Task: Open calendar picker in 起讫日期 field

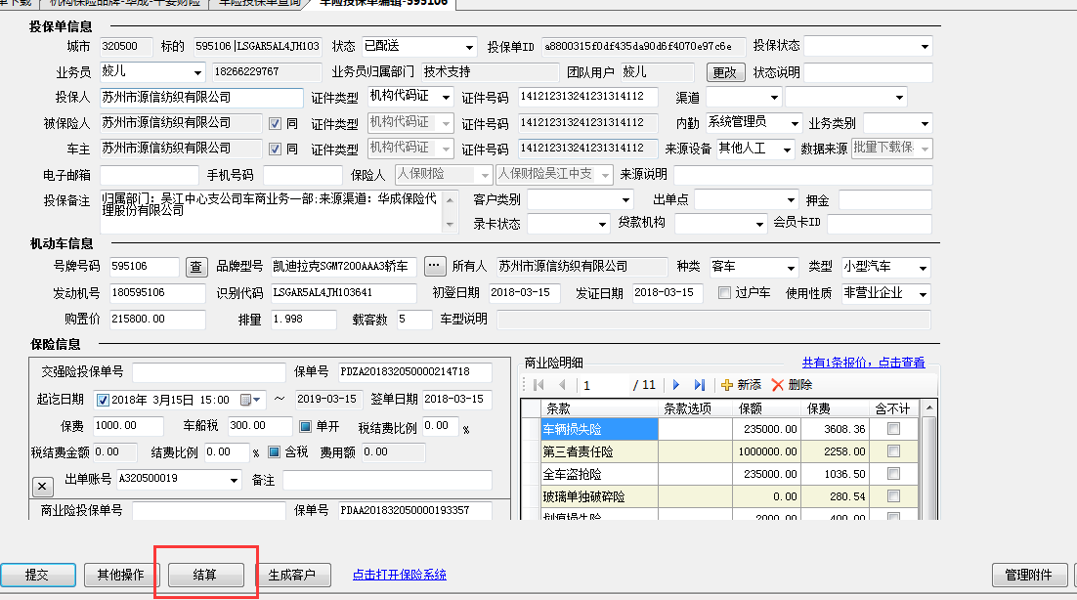Action: (258, 400)
